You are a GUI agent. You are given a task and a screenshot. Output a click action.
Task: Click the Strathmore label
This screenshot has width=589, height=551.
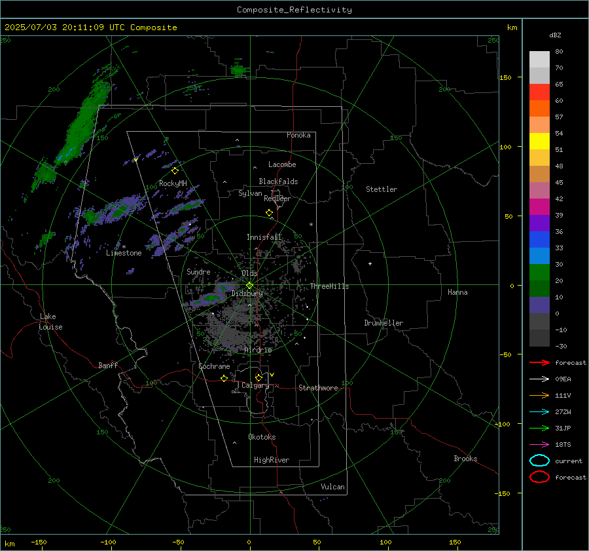pos(318,388)
